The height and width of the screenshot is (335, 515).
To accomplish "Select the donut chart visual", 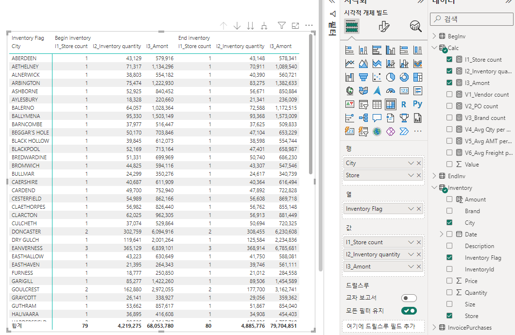I will tap(404, 77).
